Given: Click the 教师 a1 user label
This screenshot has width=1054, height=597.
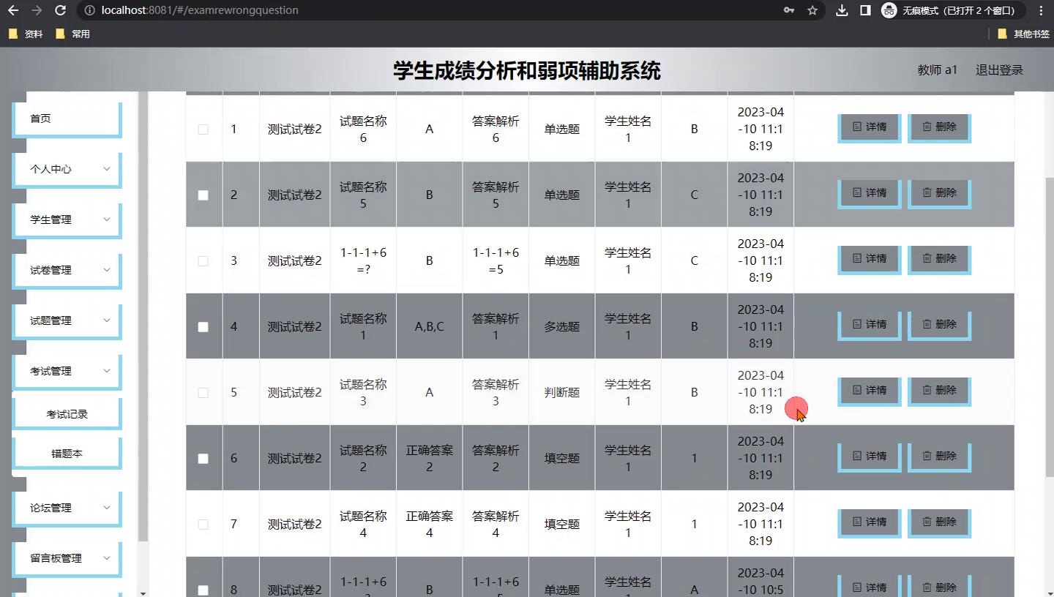Looking at the screenshot, I should pyautogui.click(x=937, y=70).
